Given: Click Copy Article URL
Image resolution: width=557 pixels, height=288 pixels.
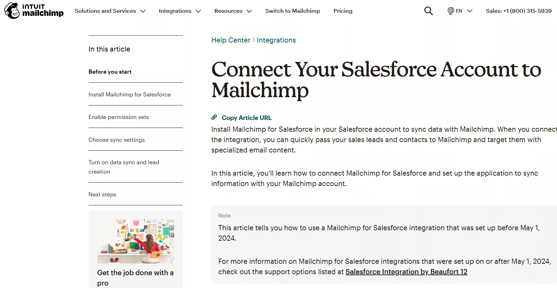Looking at the screenshot, I should coord(247,118).
